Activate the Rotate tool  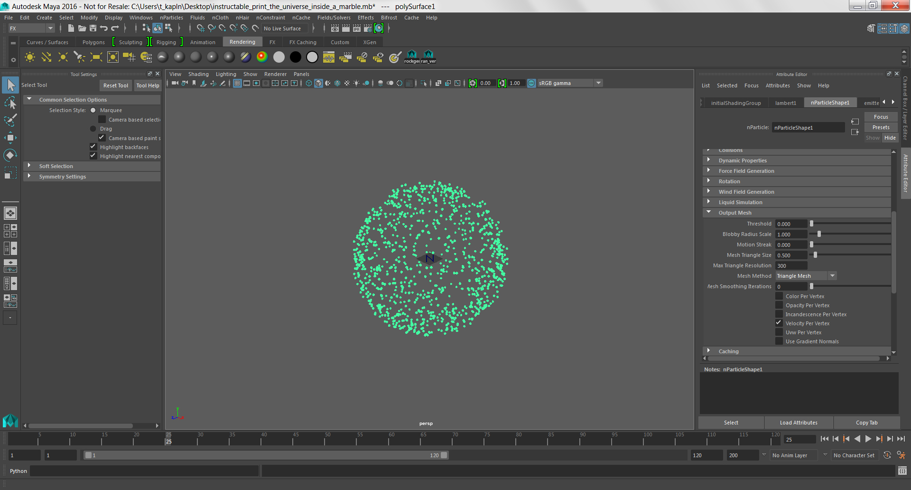[x=10, y=155]
